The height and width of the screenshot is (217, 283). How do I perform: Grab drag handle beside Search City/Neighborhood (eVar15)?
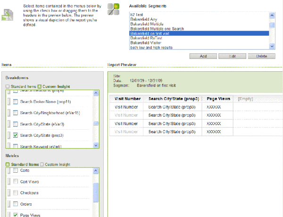[x=9, y=113]
